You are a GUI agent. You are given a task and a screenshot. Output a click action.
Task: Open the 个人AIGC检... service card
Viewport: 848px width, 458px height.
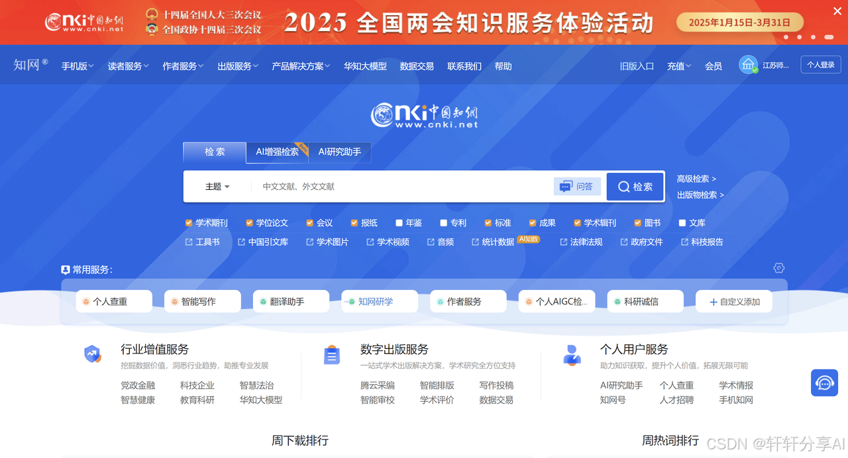pyautogui.click(x=557, y=301)
